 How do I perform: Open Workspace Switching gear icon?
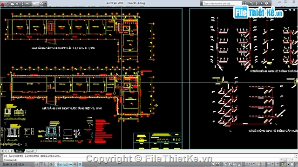point(269,164)
